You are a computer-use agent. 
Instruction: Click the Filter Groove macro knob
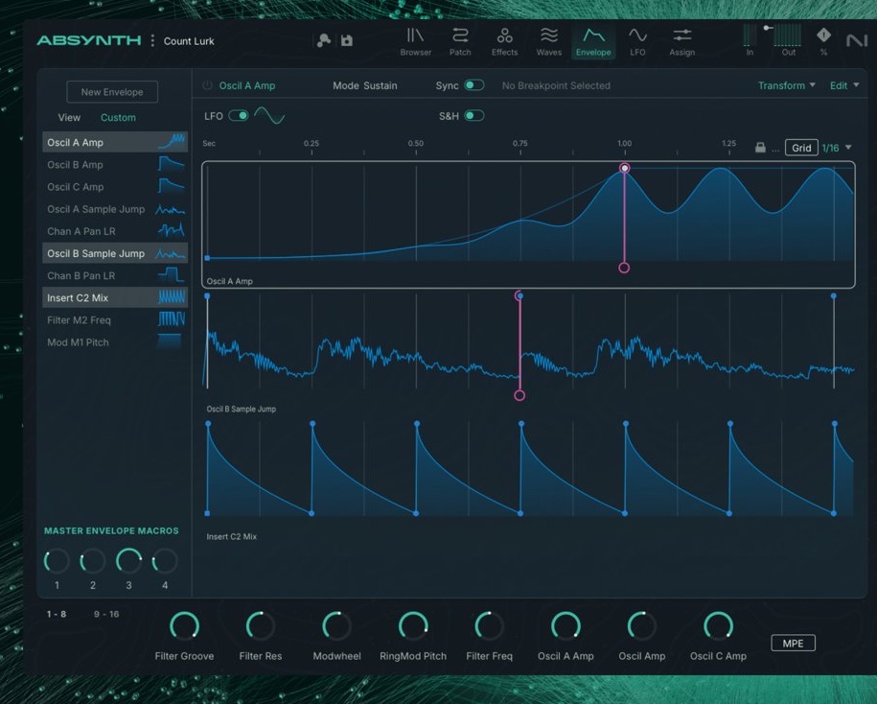[x=184, y=625]
